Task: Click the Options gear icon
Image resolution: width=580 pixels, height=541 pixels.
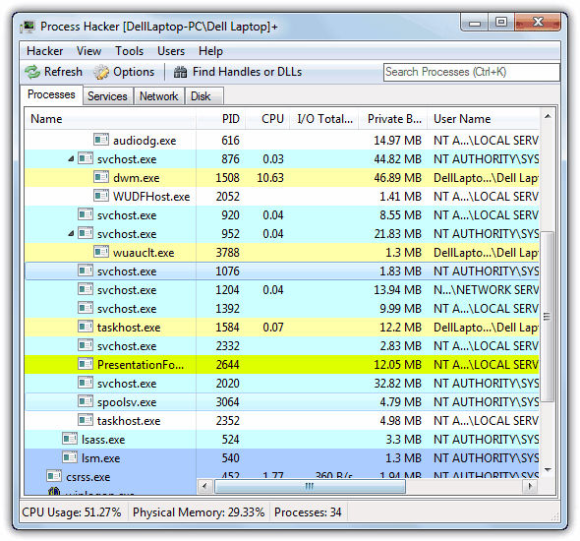Action: coord(101,72)
